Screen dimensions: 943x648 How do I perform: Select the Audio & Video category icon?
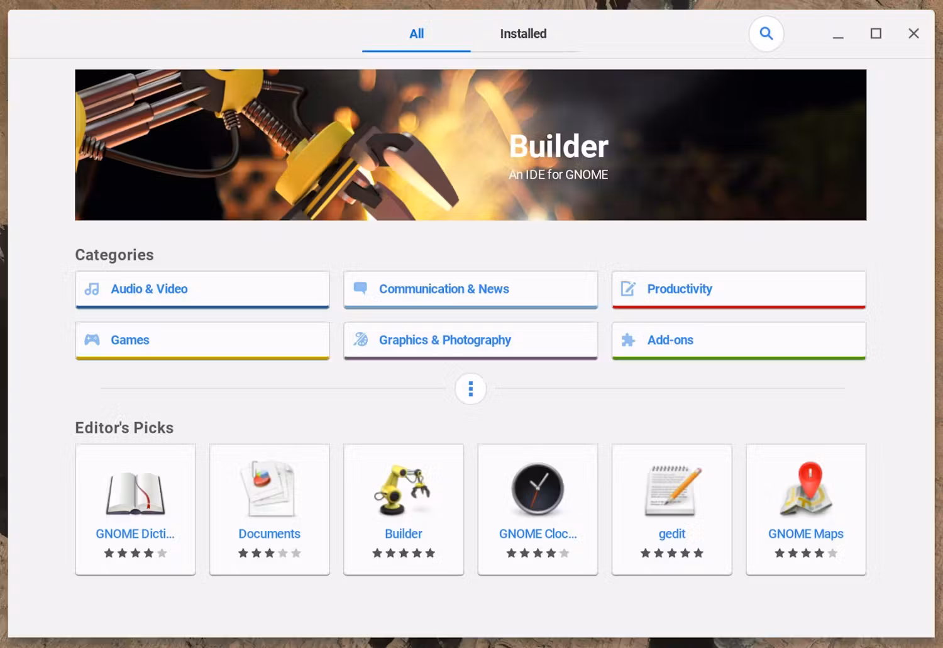click(92, 289)
